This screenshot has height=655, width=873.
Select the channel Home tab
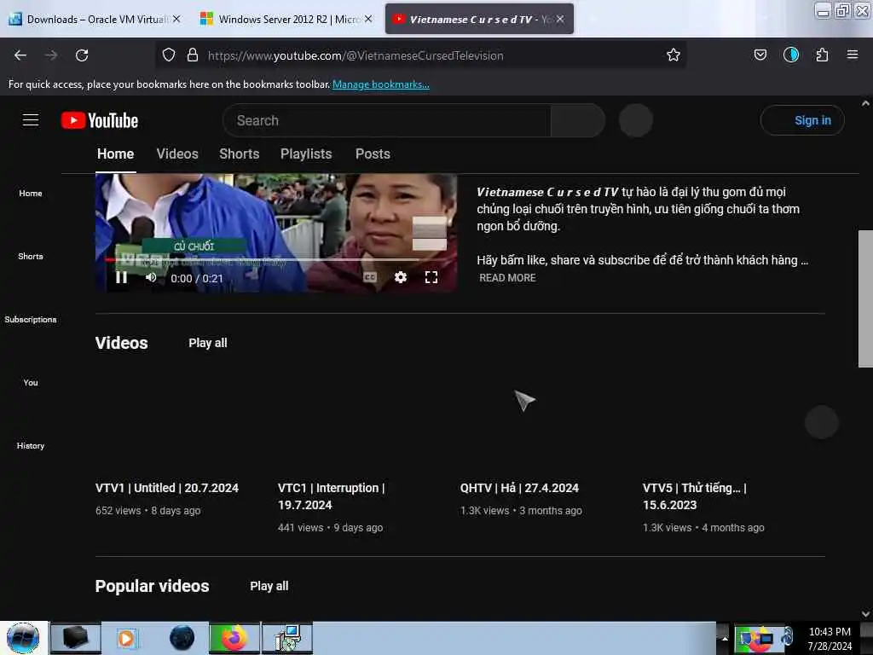115,154
